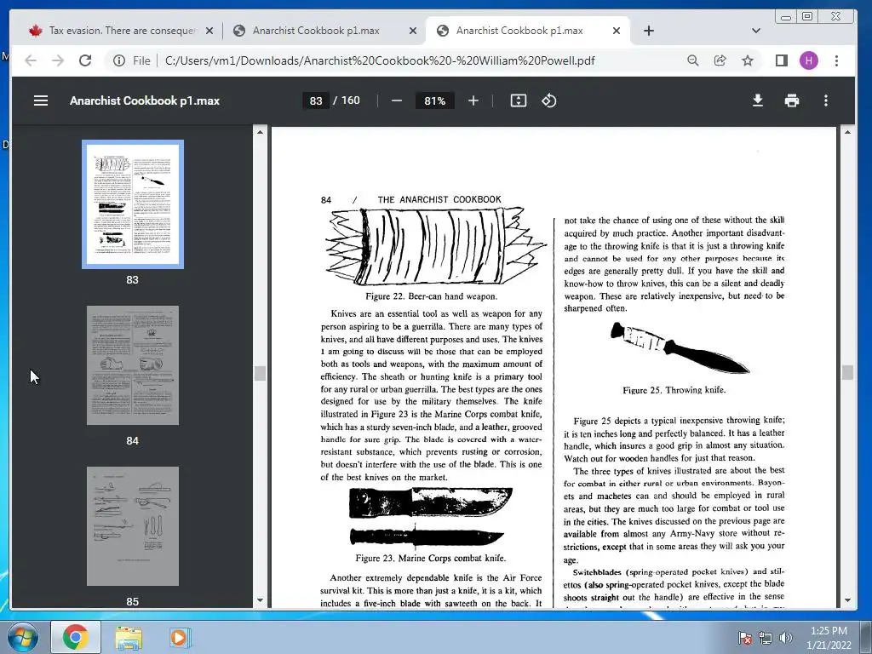The height and width of the screenshot is (654, 872).
Task: Click the THE ANARCHIST COOKBOOK page header
Action: [439, 199]
